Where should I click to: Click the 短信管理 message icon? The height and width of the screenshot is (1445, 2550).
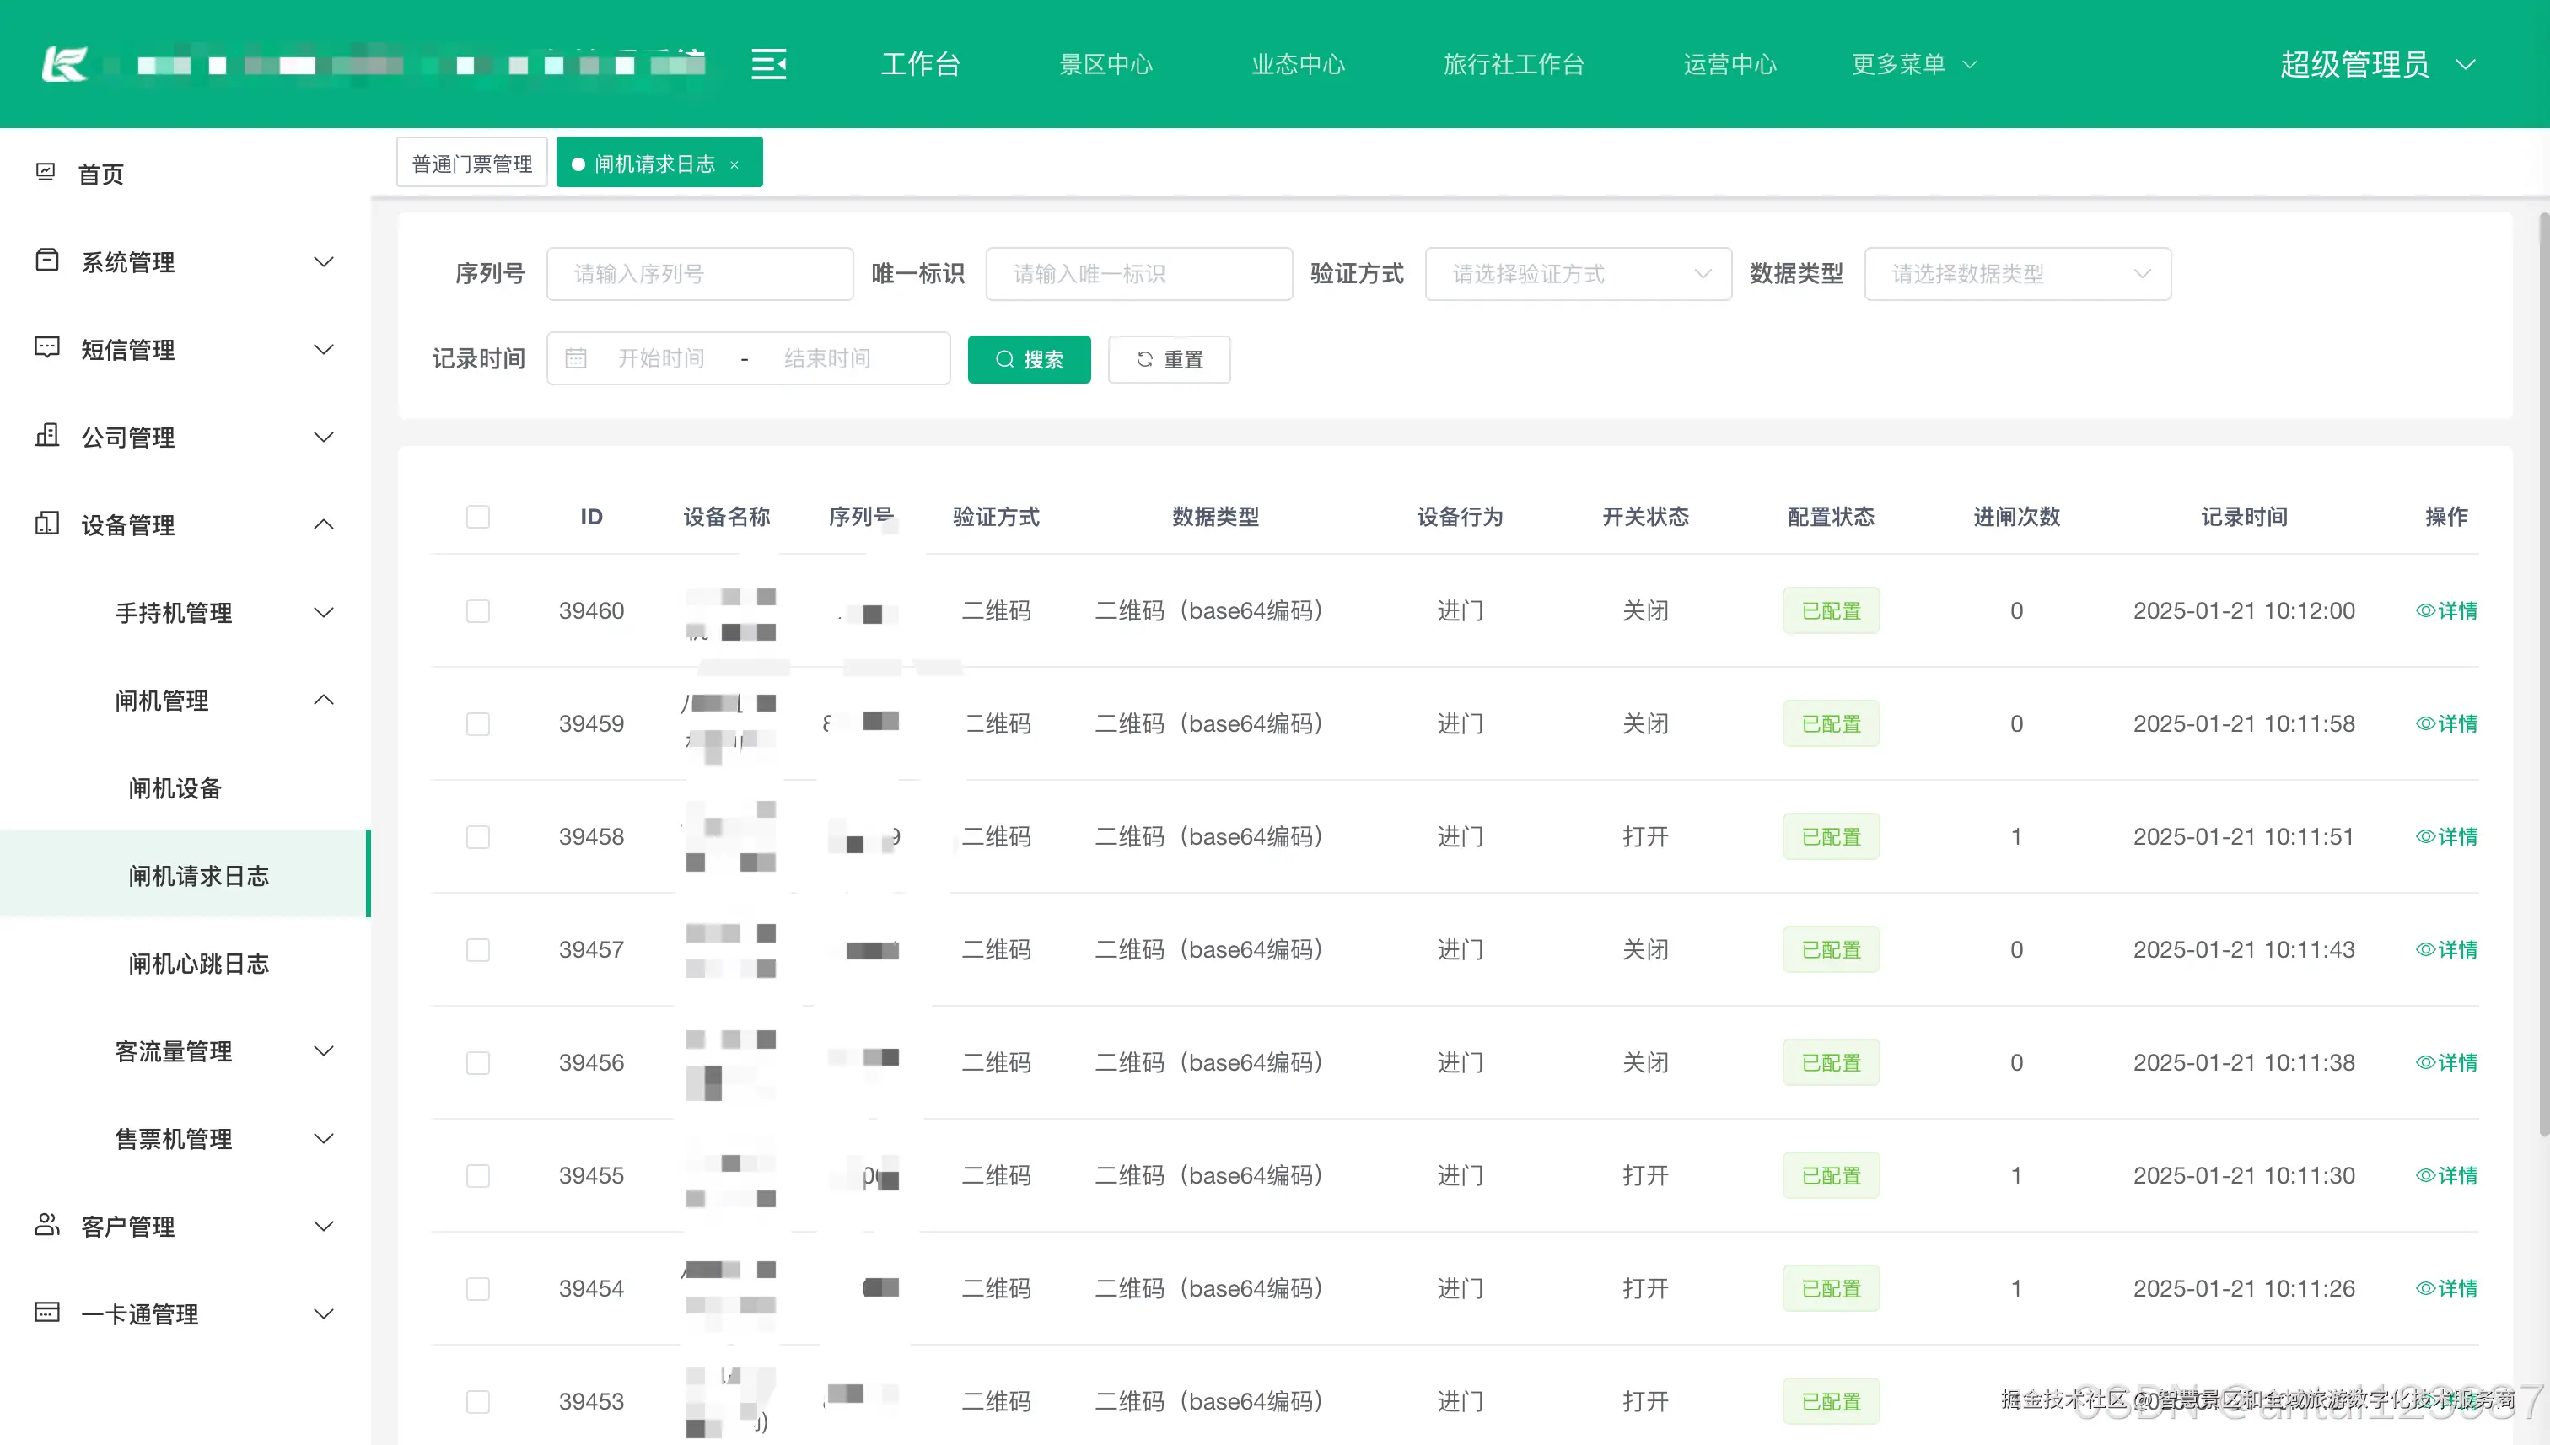point(46,347)
